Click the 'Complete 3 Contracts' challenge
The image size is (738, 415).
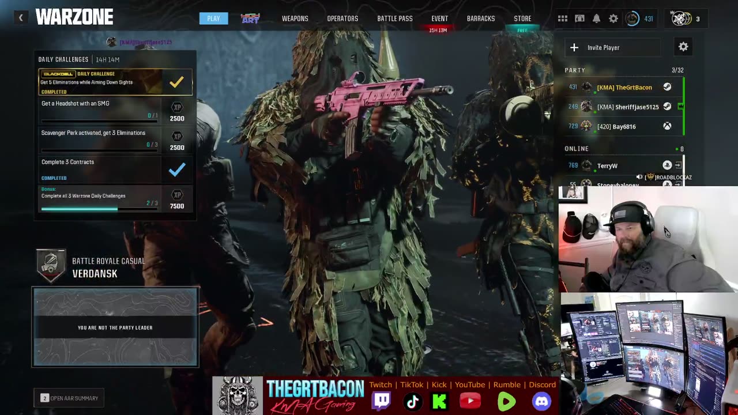click(x=115, y=169)
